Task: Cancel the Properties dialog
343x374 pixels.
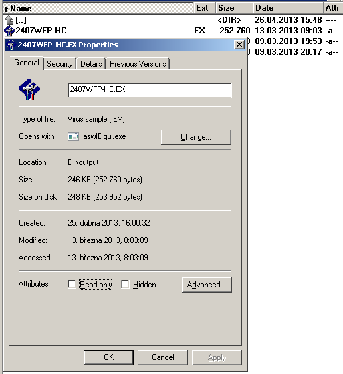Action: point(162,357)
